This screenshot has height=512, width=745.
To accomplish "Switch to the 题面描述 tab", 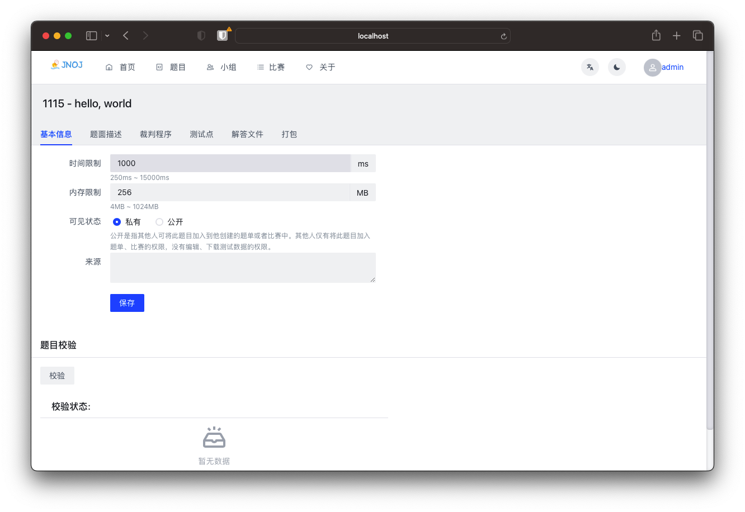I will (x=106, y=134).
